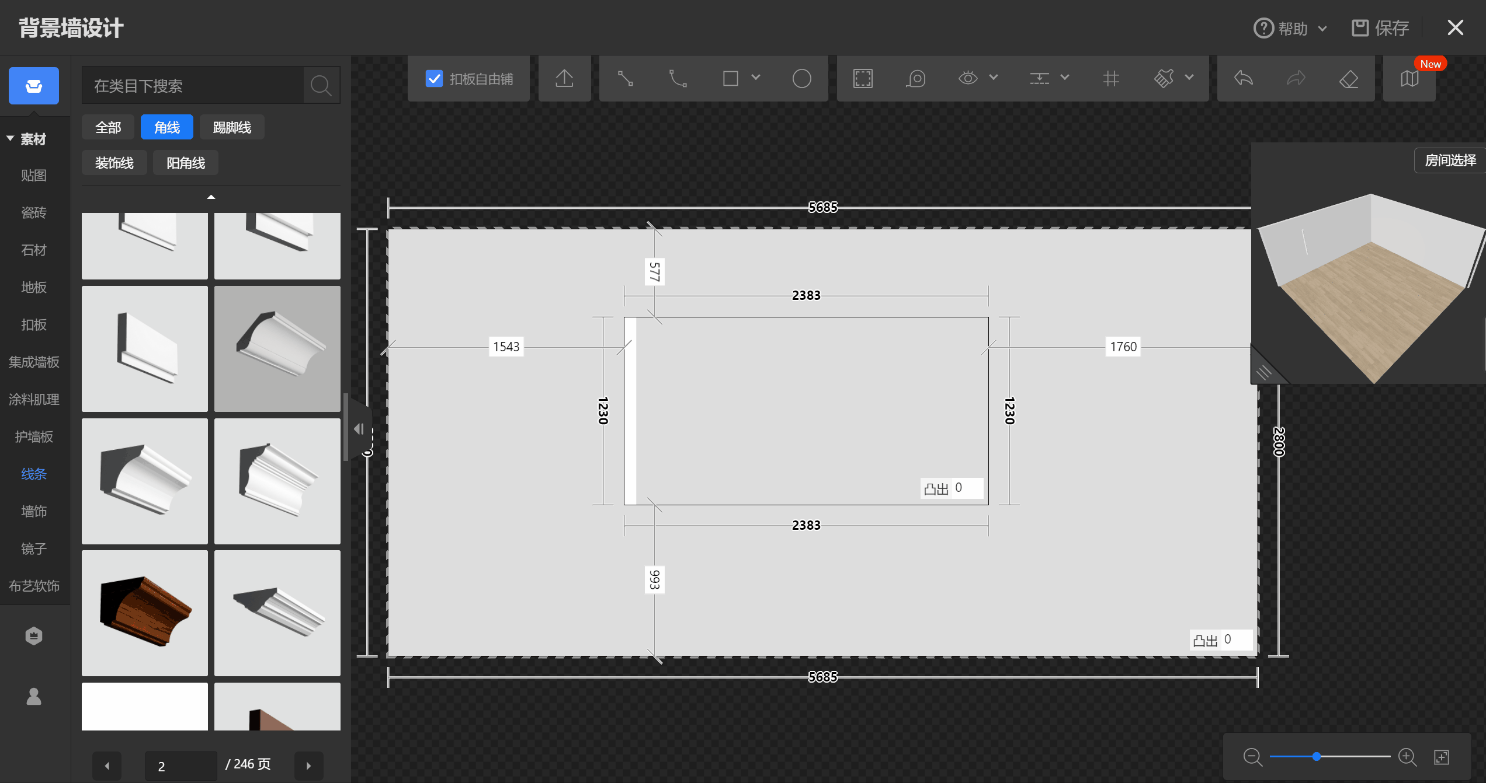Select the arc drawing tool
This screenshot has height=783, width=1486.
(x=678, y=78)
